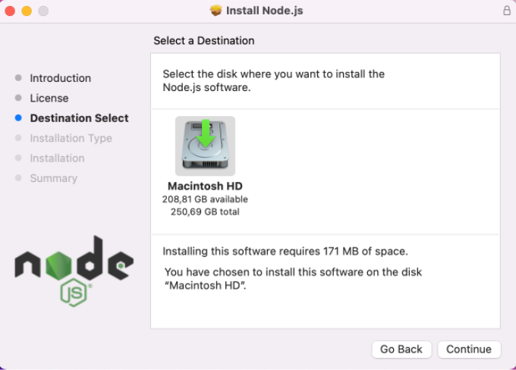Select the Introduction step in sidebar
This screenshot has width=516, height=370.
click(x=60, y=78)
